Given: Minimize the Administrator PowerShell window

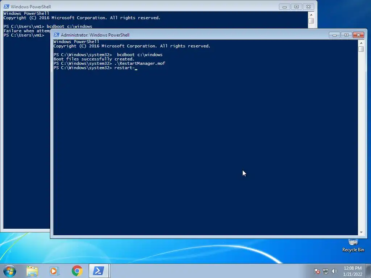Looking at the screenshot, I should (334, 35).
